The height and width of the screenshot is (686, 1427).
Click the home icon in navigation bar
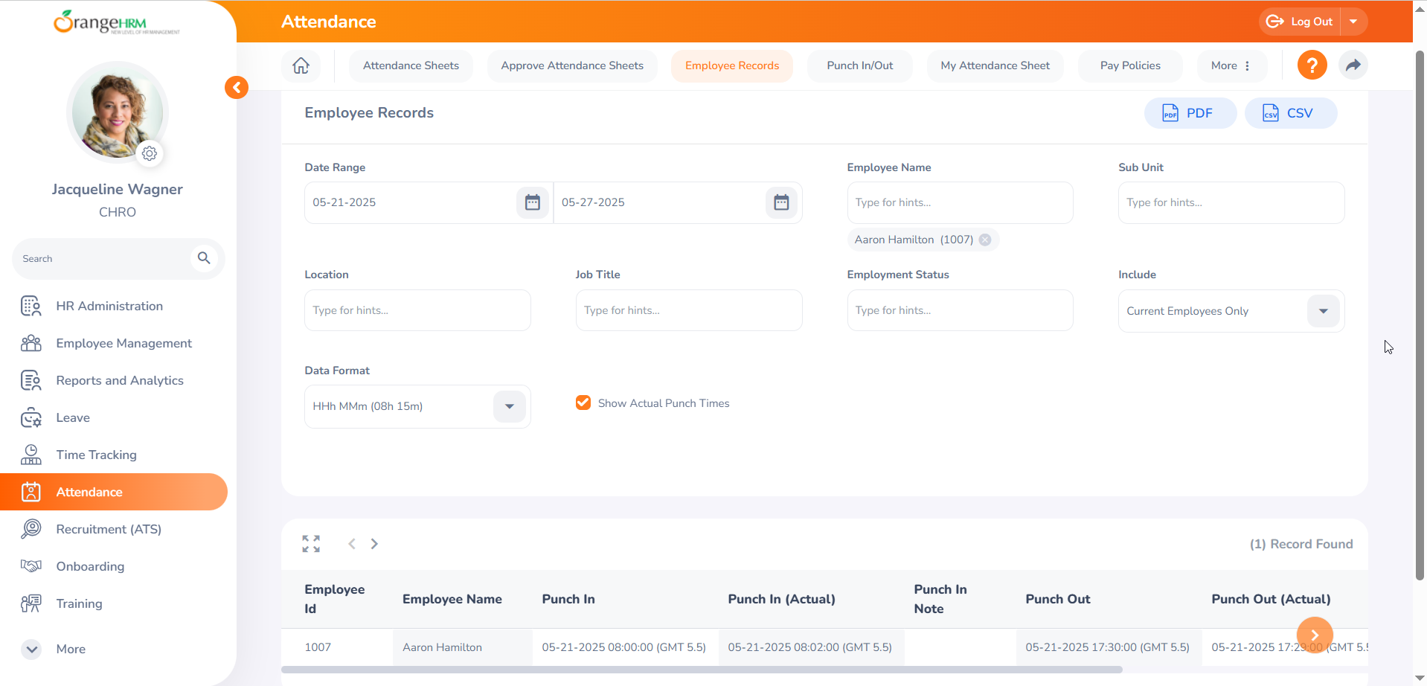tap(301, 65)
